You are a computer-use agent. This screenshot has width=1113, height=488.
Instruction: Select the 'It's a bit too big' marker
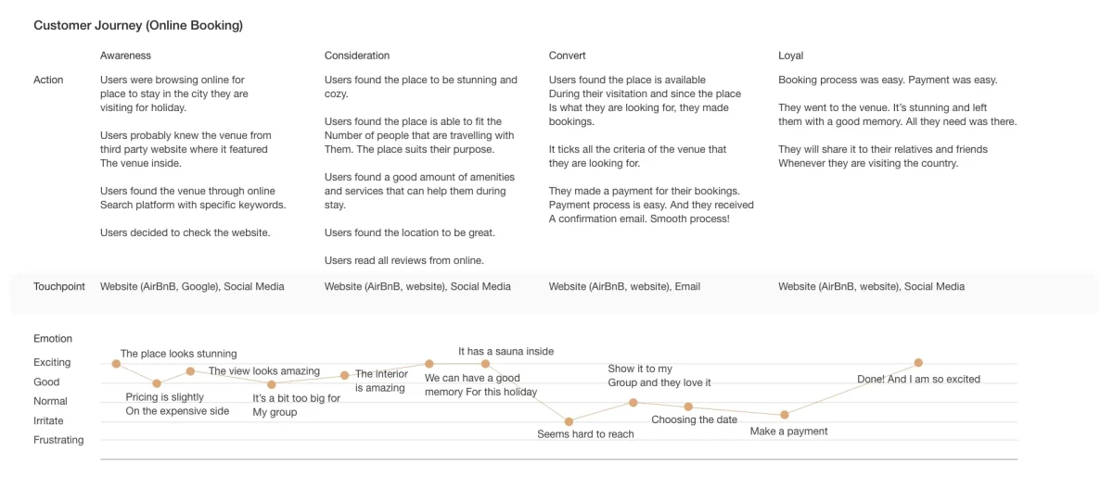coord(271,384)
